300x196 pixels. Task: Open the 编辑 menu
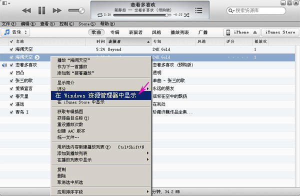click(28, 24)
